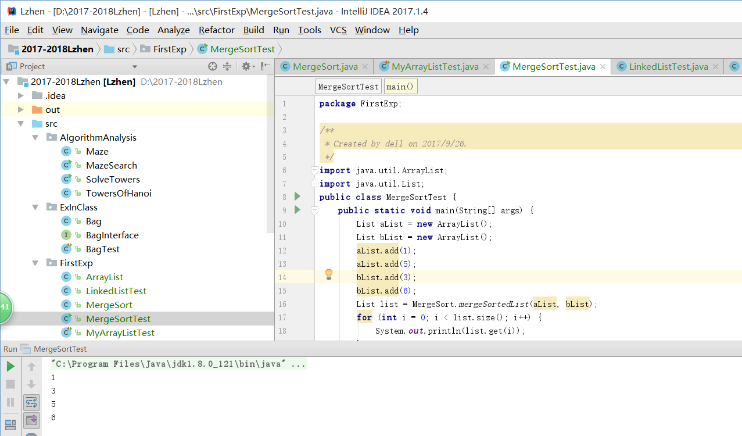The width and height of the screenshot is (742, 436).
Task: Select the BagTest class
Action: click(x=103, y=249)
